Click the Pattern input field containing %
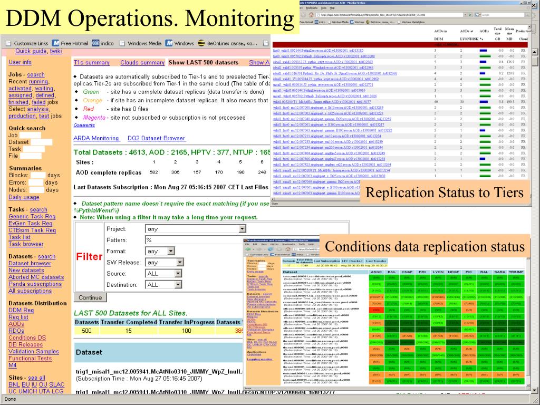 [194, 240]
